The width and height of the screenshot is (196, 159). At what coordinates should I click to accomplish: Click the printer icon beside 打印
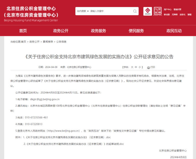pyautogui.click(x=148, y=68)
